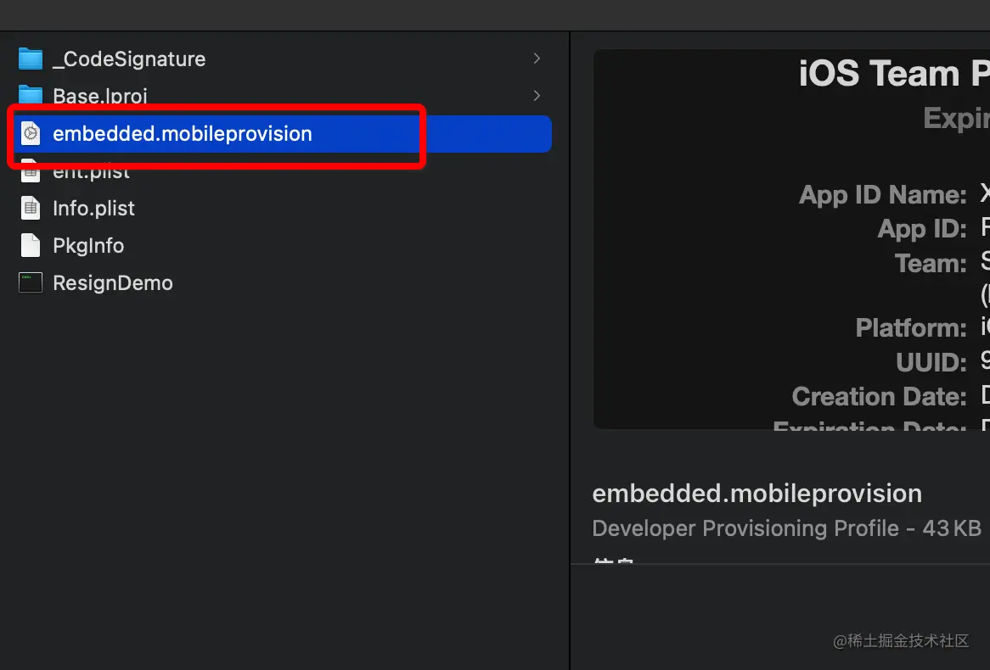The width and height of the screenshot is (990, 670).
Task: Click the Base.lproj folder icon
Action: [31, 95]
